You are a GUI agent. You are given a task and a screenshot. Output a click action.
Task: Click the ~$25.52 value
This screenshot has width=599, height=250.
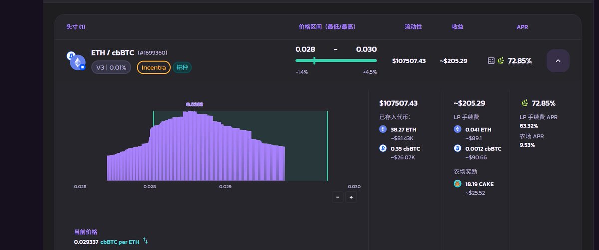pos(476,193)
